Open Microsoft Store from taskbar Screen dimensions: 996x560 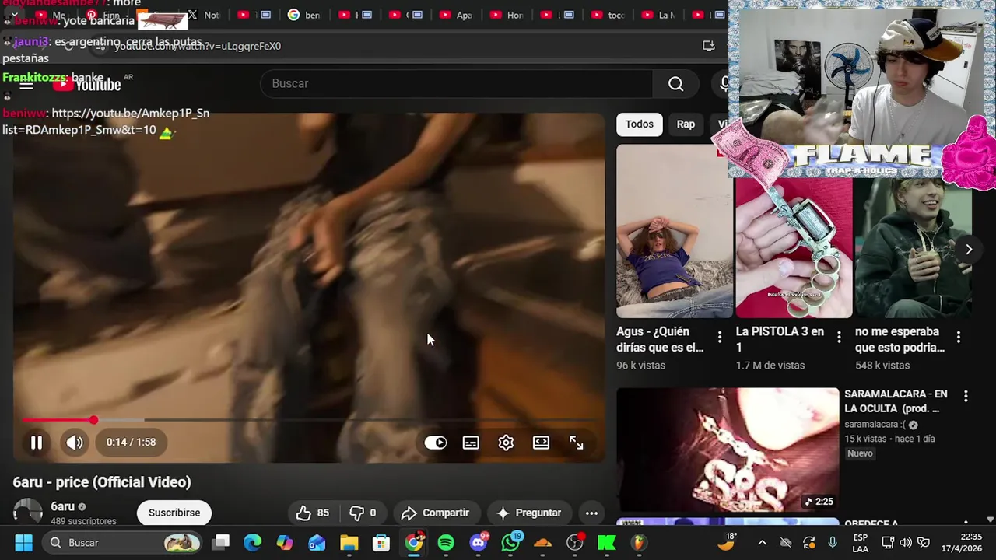381,543
